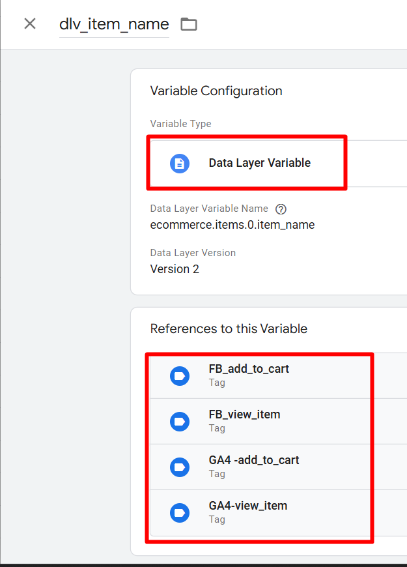Screen dimensions: 407x567
Task: Select the Data Layer Variable type label
Action: (x=259, y=163)
